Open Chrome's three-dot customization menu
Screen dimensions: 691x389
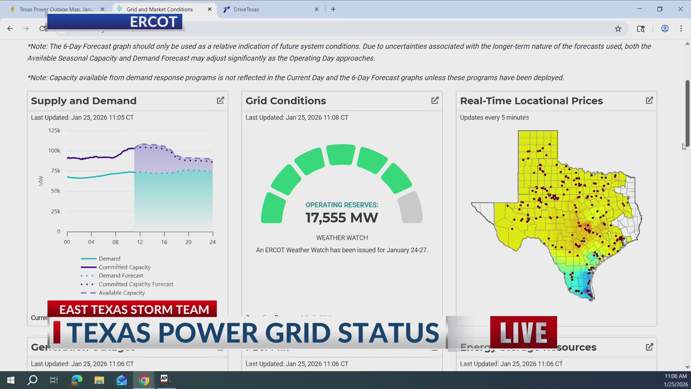coord(681,28)
